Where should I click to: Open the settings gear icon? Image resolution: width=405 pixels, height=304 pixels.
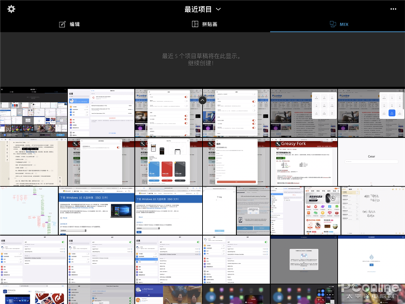(11, 9)
